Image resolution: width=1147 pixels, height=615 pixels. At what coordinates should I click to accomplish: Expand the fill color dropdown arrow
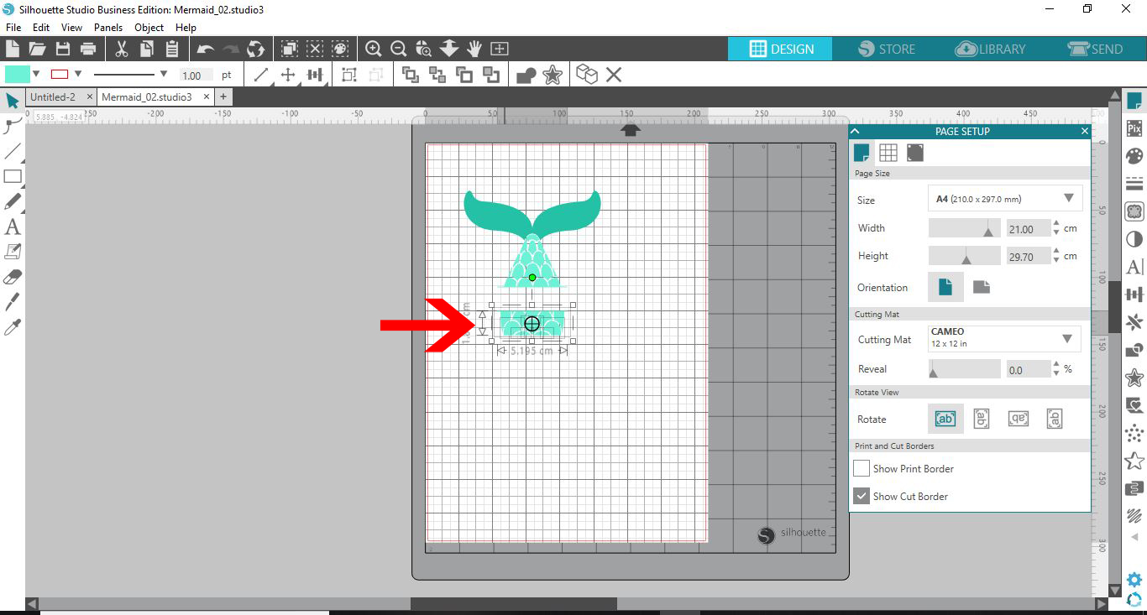[x=36, y=74]
